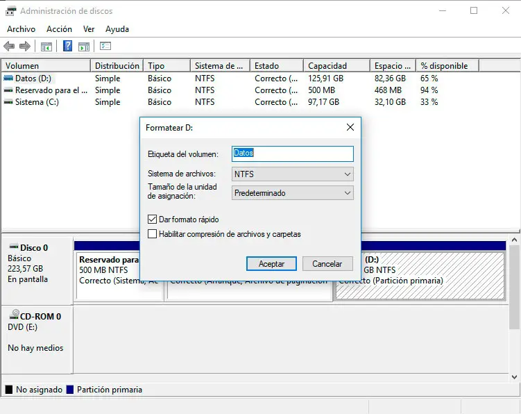Open the Ver menu

[x=89, y=29]
